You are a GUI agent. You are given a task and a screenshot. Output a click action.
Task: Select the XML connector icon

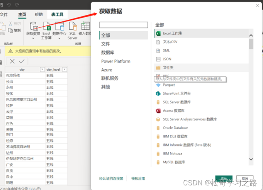158,51
